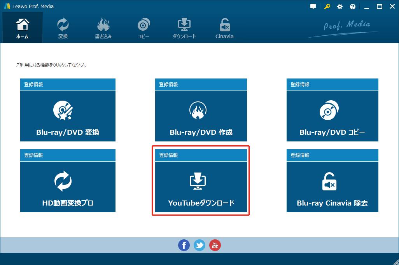Open the settings gear icon
The width and height of the screenshot is (399, 265).
tap(339, 6)
